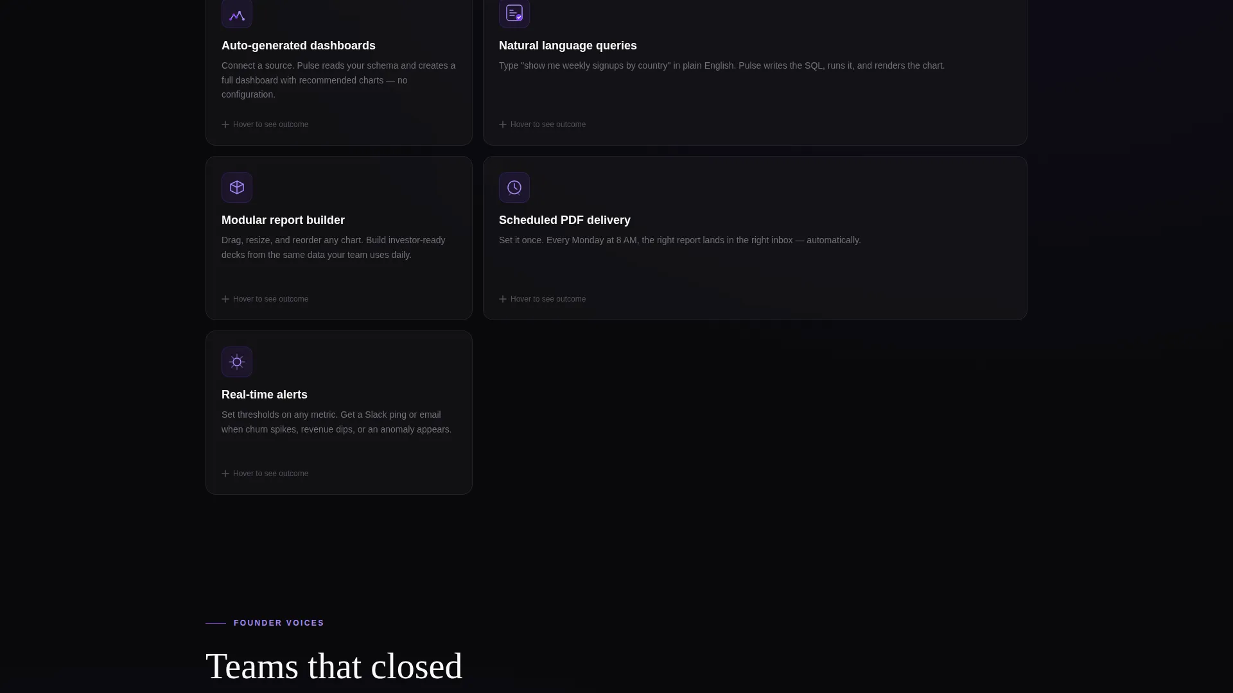Open the Auto-generated dashboards heading

coord(299,46)
